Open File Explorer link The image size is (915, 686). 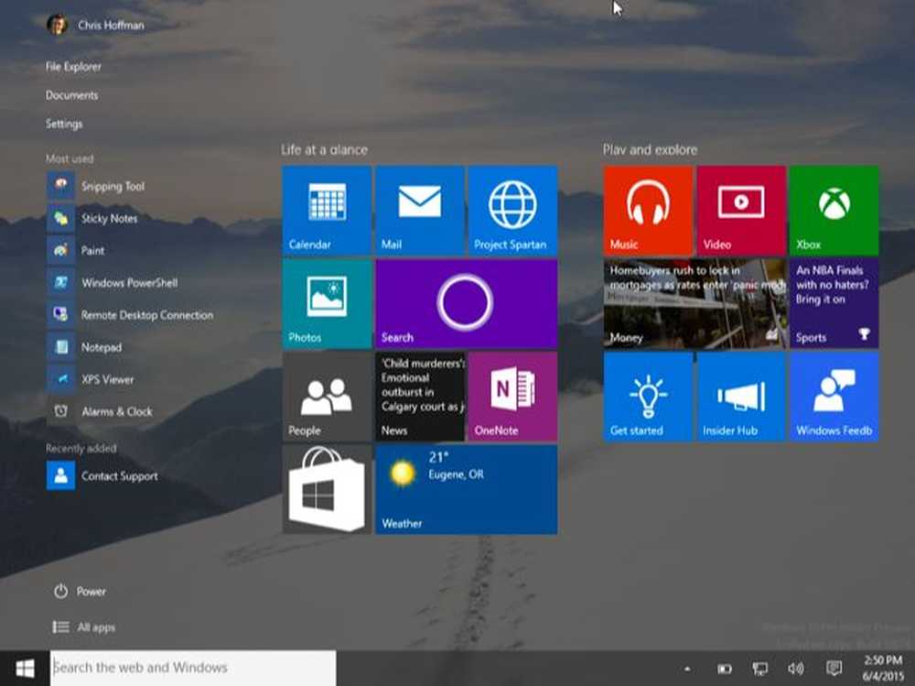coord(73,67)
